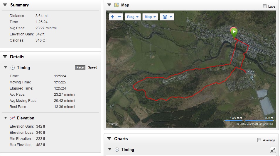Image resolution: width=280 pixels, height=156 pixels.
Task: Open the Bing map provider dropdown
Action: [x=133, y=17]
